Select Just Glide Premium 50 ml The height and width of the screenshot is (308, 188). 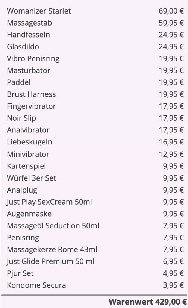click(x=50, y=261)
